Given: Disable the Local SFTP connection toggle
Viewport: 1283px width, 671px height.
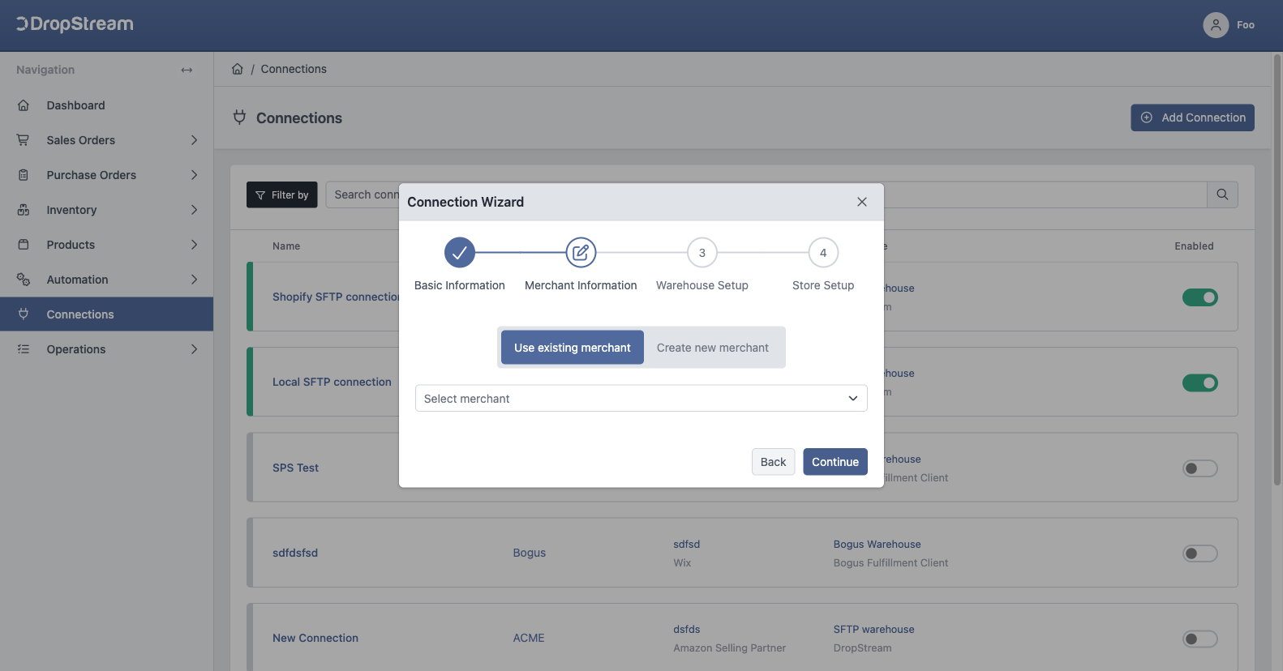Looking at the screenshot, I should coord(1200,383).
